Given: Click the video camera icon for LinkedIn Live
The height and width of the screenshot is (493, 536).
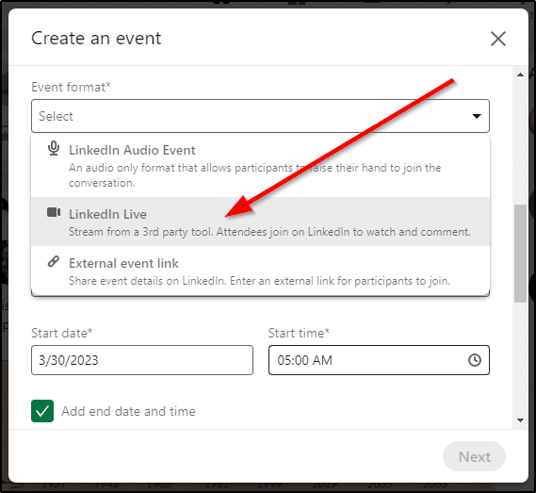Looking at the screenshot, I should pyautogui.click(x=54, y=212).
